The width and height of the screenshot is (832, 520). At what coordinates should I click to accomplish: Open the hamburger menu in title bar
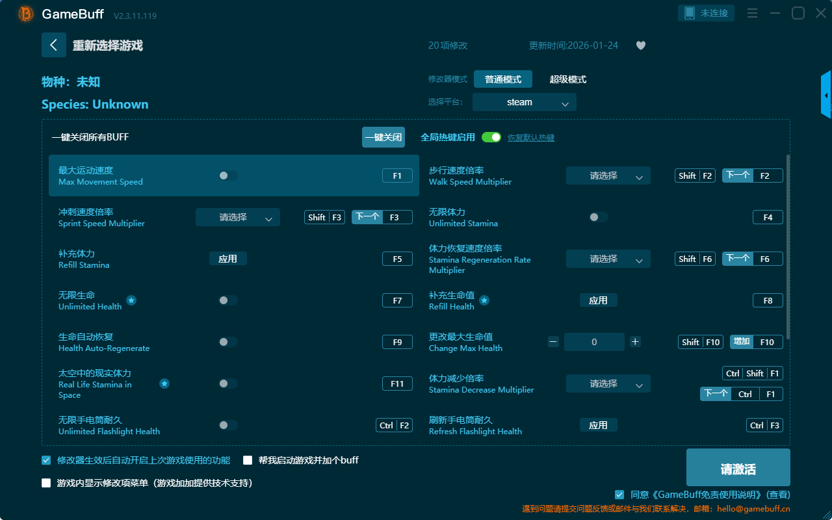[x=752, y=13]
